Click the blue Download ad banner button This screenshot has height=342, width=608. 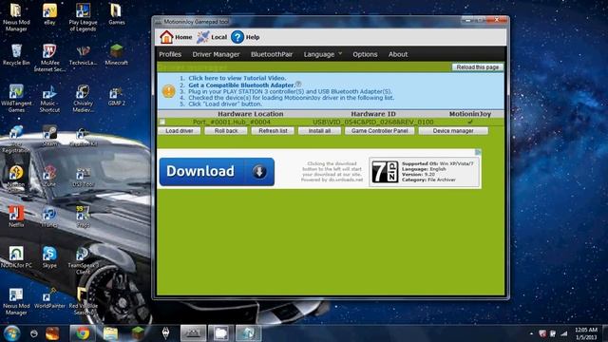[x=217, y=171]
